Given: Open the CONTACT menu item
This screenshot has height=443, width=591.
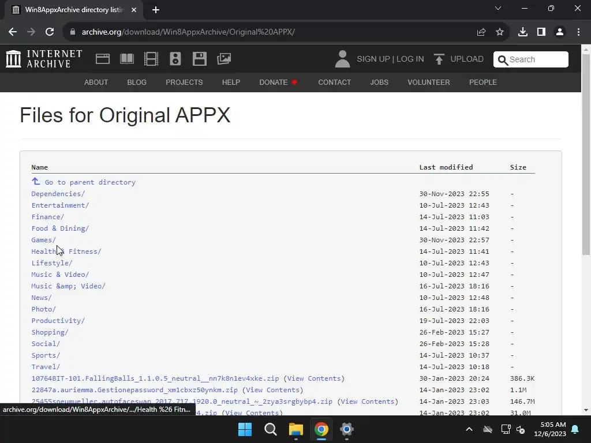Looking at the screenshot, I should [334, 82].
